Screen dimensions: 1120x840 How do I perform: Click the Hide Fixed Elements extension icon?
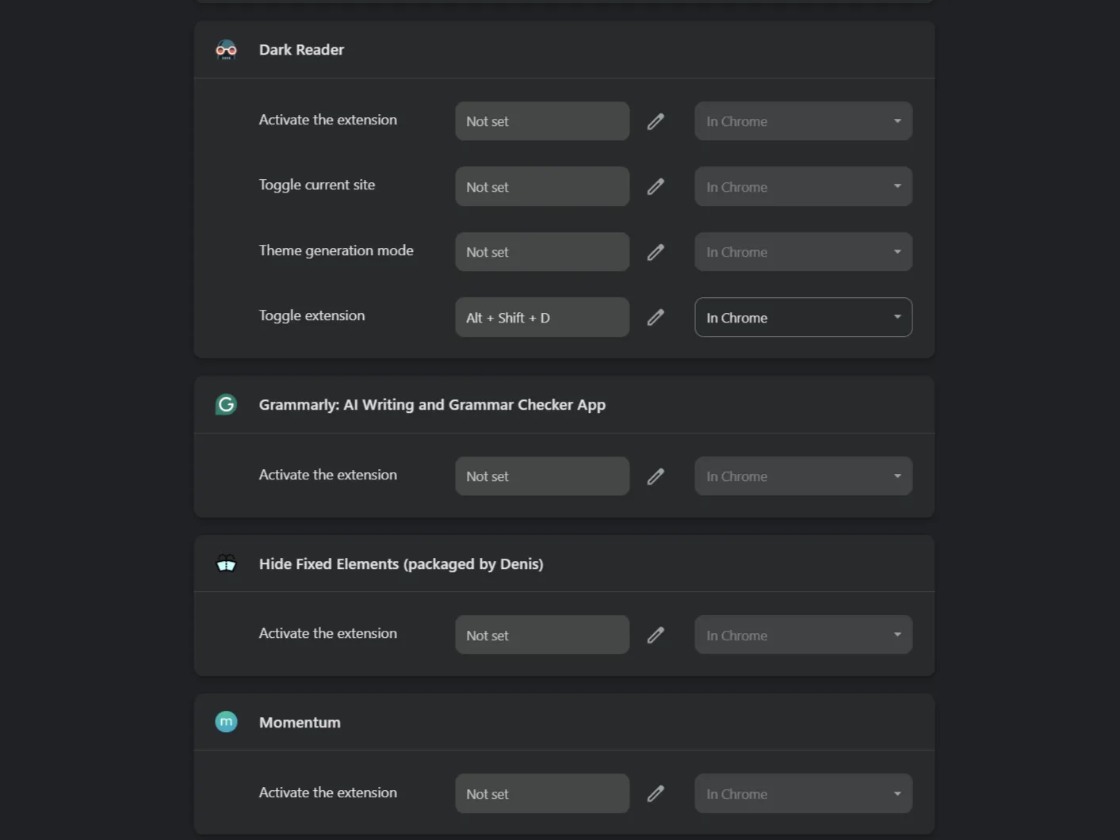coord(226,563)
